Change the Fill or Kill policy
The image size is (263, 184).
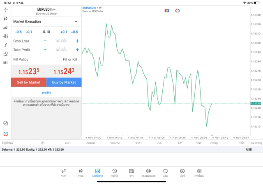pos(70,59)
